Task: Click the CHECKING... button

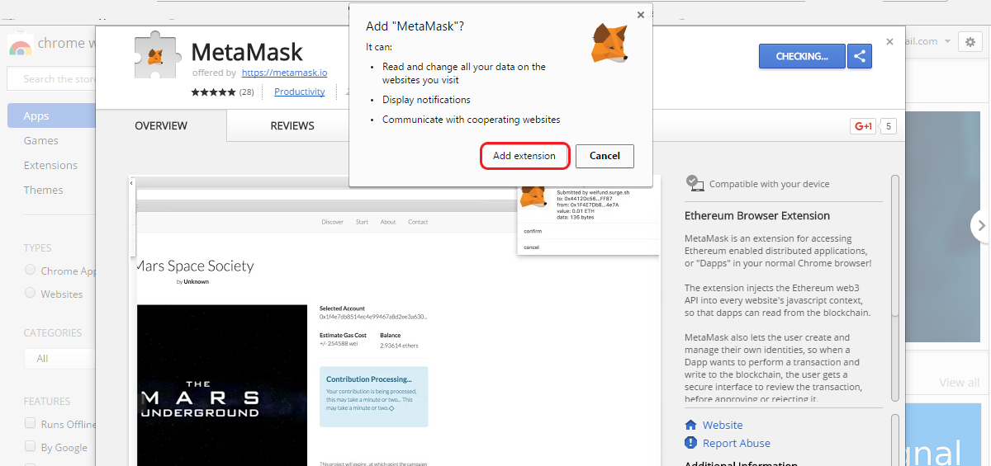Action: 802,56
